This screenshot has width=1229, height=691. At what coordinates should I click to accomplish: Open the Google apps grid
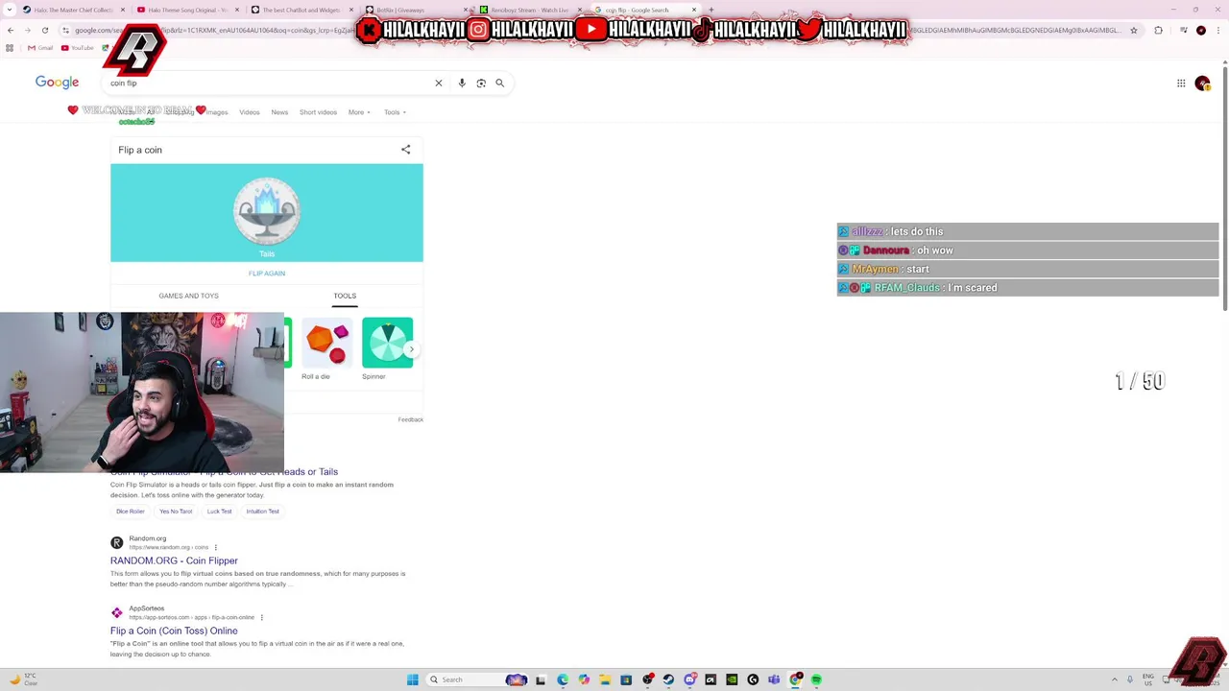[1181, 83]
